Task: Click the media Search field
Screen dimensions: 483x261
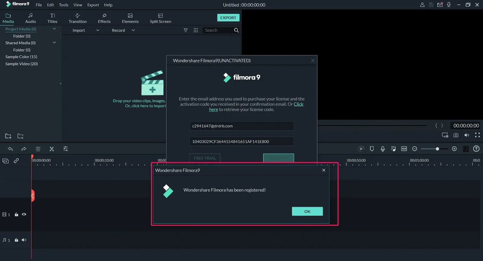Action: pos(218,30)
